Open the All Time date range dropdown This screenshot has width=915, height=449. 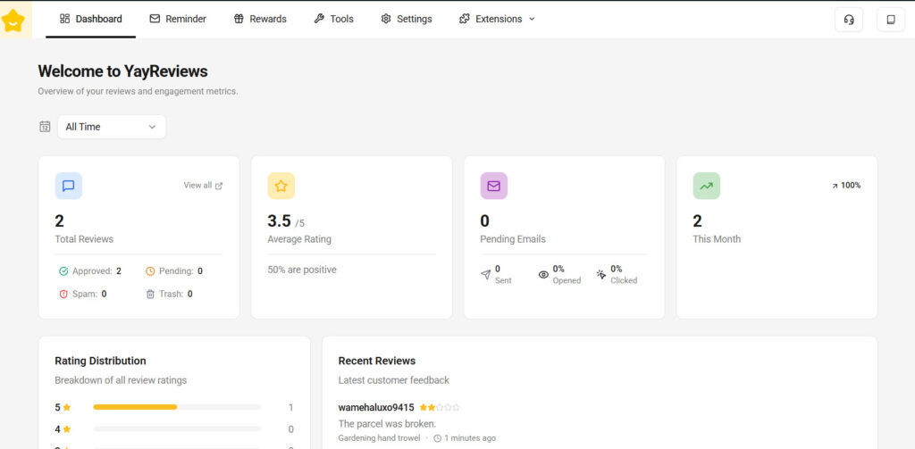112,127
